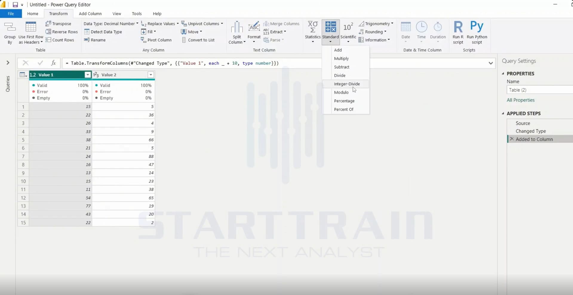
Task: Click the Run Python script icon
Action: (x=477, y=26)
